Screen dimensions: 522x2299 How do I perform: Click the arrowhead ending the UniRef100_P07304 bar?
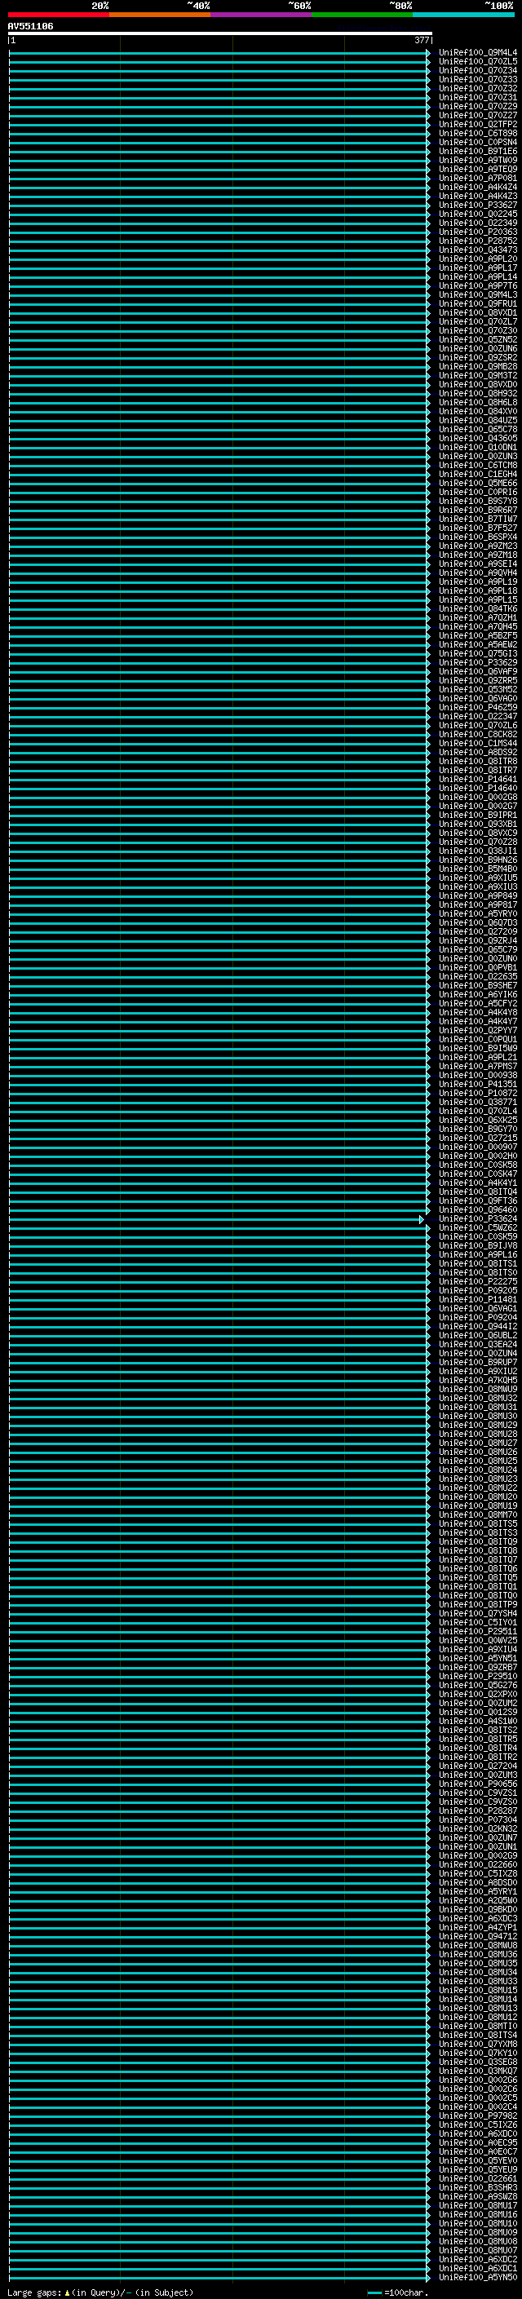click(428, 1819)
